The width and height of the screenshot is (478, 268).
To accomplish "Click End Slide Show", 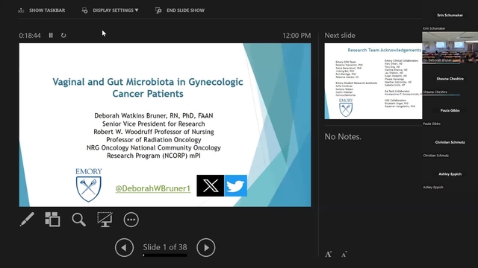I will tap(180, 10).
